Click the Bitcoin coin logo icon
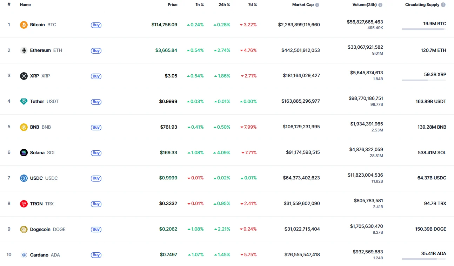Image resolution: width=454 pixels, height=266 pixels. pos(24,25)
